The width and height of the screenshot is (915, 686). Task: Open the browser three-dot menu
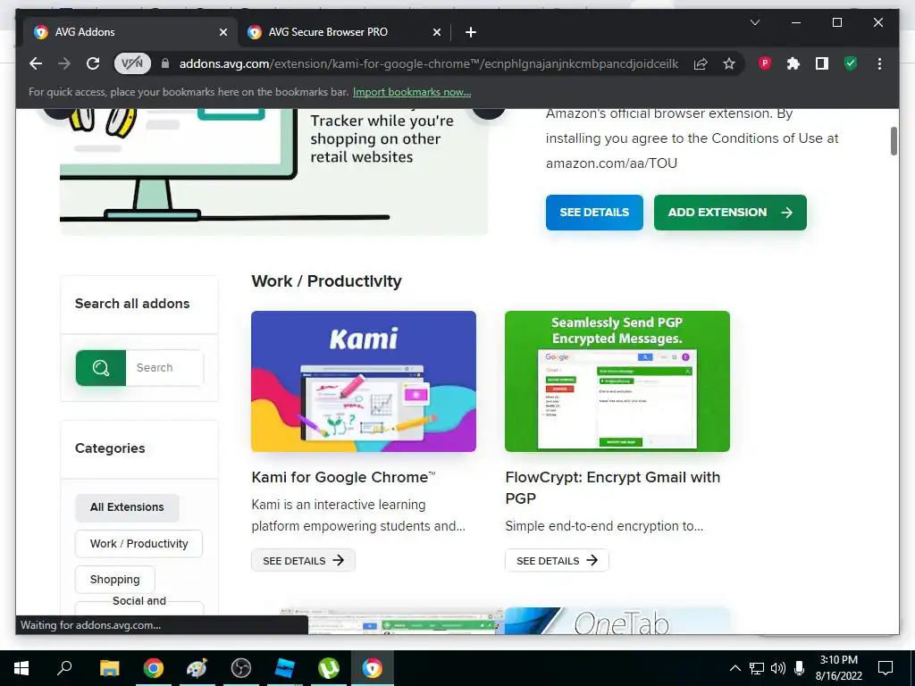pyautogui.click(x=879, y=63)
